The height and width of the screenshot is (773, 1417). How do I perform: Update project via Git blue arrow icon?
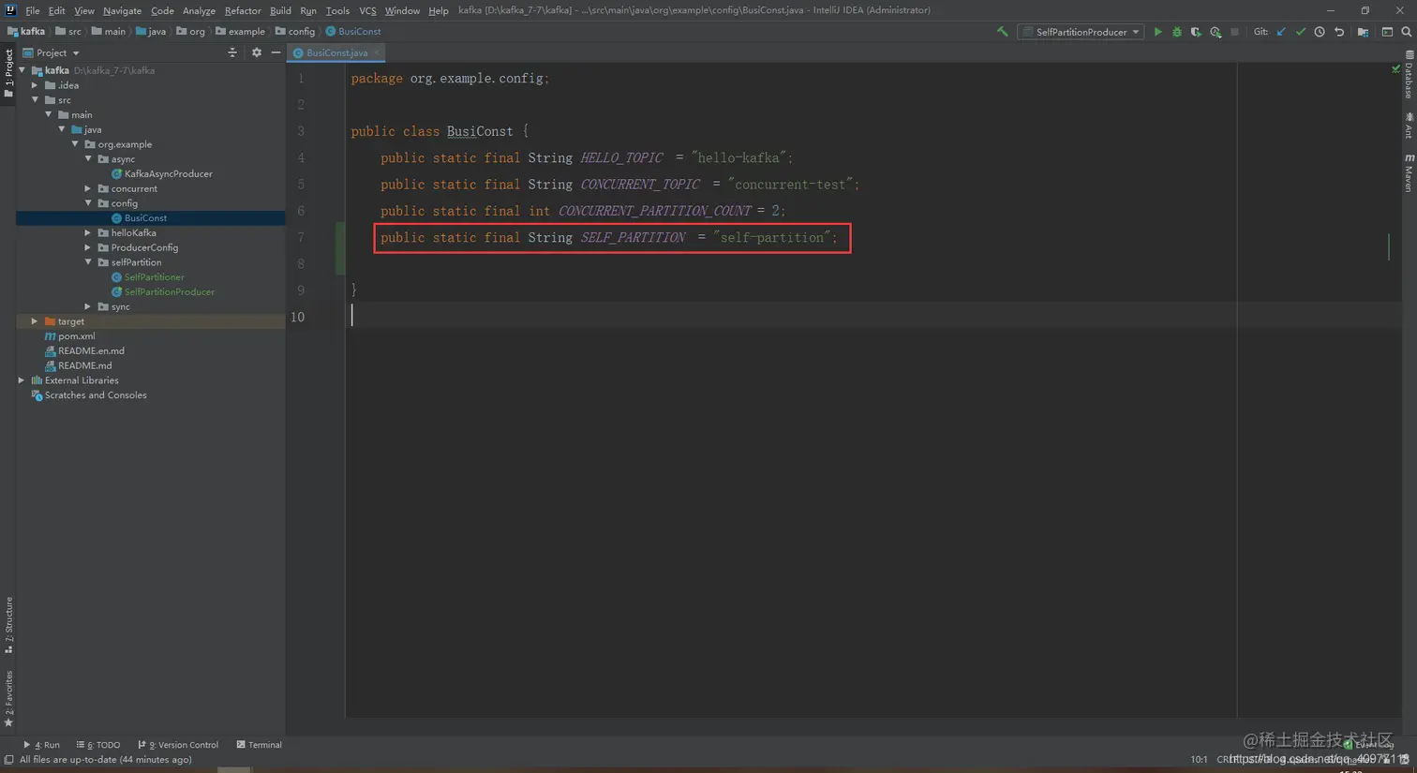(1281, 32)
